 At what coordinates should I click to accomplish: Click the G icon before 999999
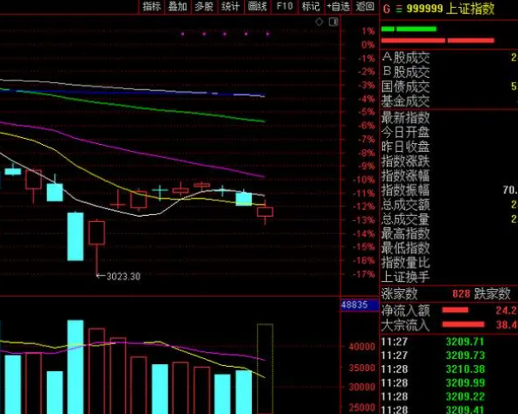[385, 8]
